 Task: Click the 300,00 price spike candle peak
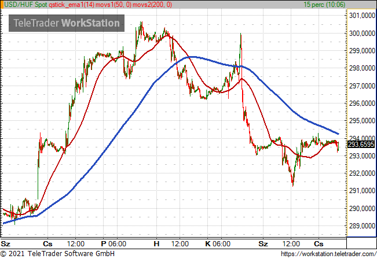(x=240, y=34)
